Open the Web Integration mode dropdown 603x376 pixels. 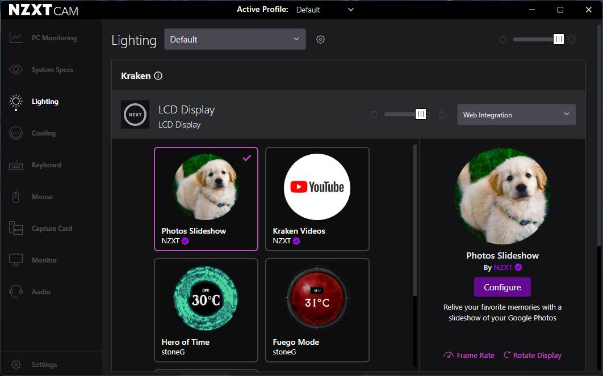[517, 115]
